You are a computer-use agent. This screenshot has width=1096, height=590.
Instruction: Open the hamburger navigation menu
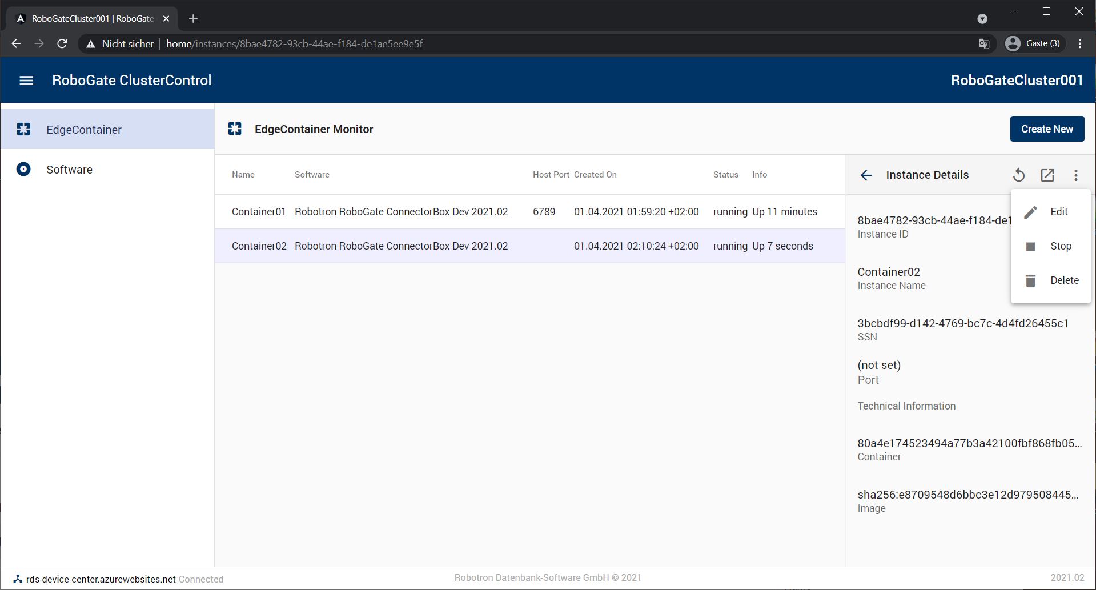pos(26,81)
